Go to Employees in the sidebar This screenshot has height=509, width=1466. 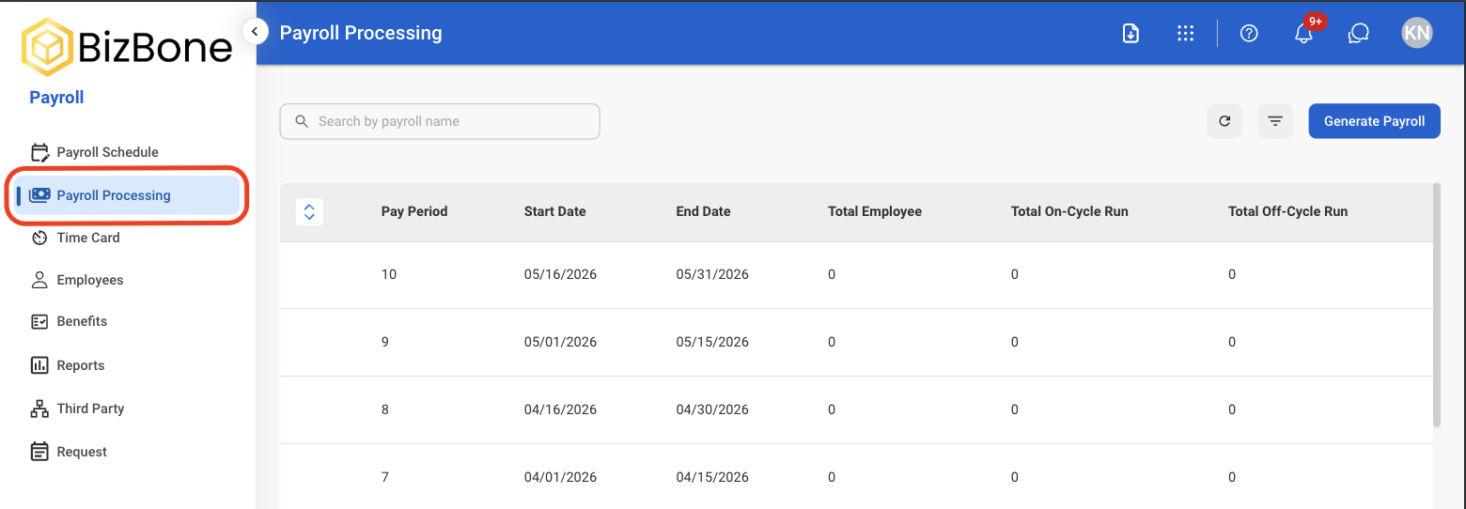[90, 280]
